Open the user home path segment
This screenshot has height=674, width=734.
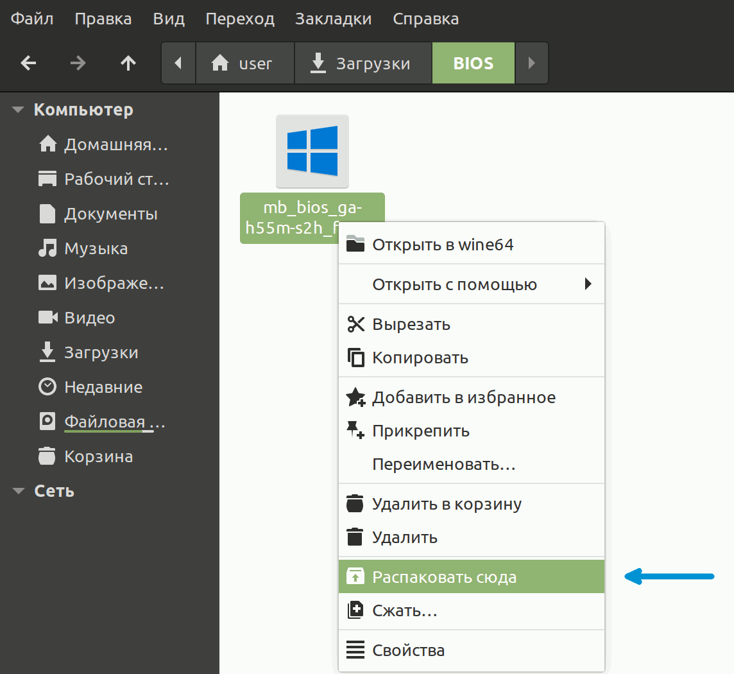click(245, 63)
